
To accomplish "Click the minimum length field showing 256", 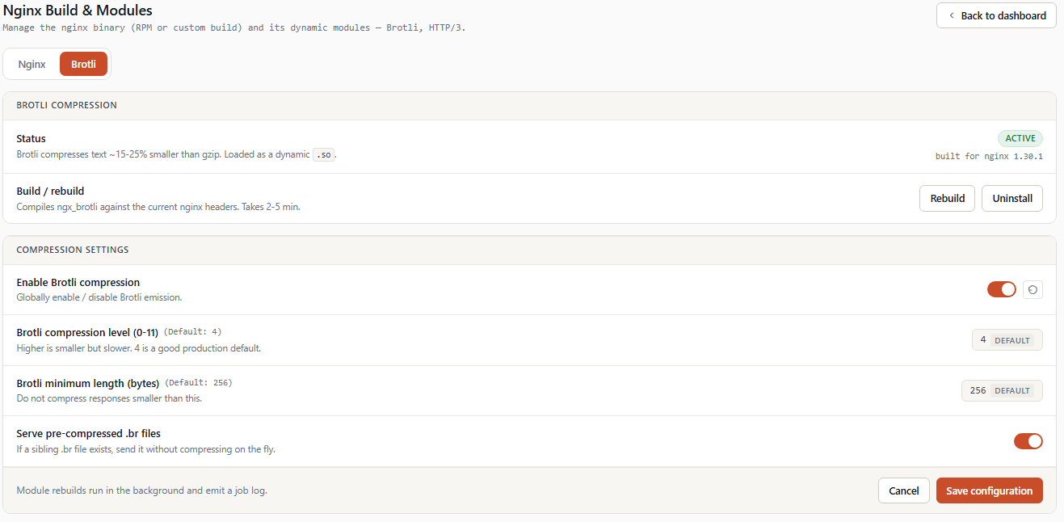I will tap(1002, 390).
